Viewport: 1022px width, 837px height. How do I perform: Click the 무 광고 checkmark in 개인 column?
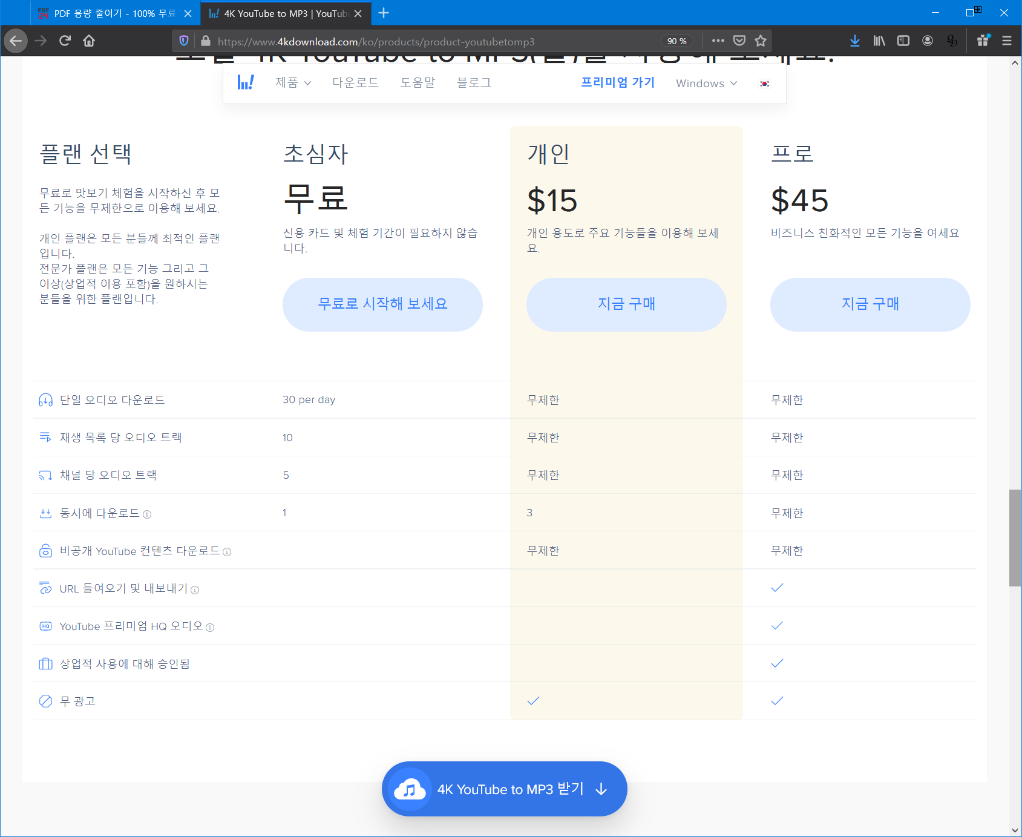pos(533,701)
